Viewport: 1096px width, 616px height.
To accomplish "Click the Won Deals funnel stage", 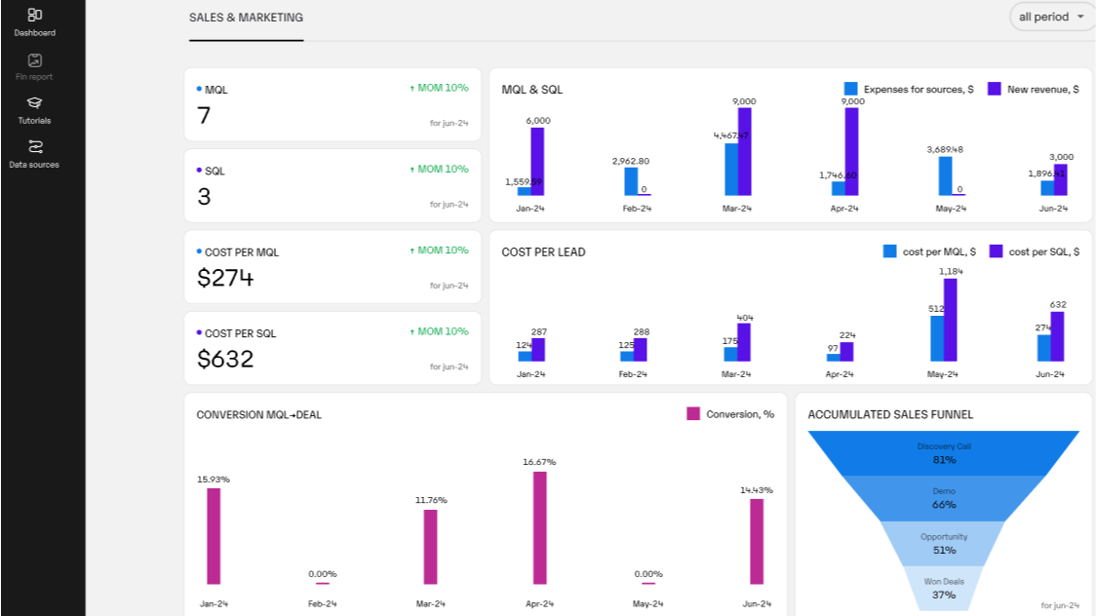I will [x=943, y=588].
